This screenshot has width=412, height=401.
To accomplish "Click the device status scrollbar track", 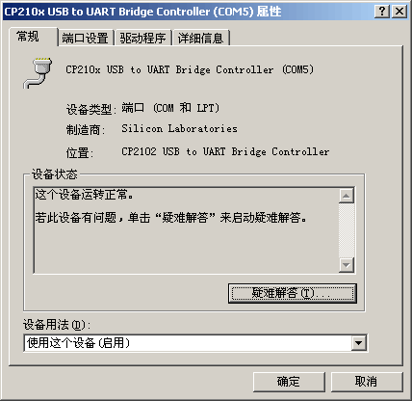I will [x=347, y=230].
